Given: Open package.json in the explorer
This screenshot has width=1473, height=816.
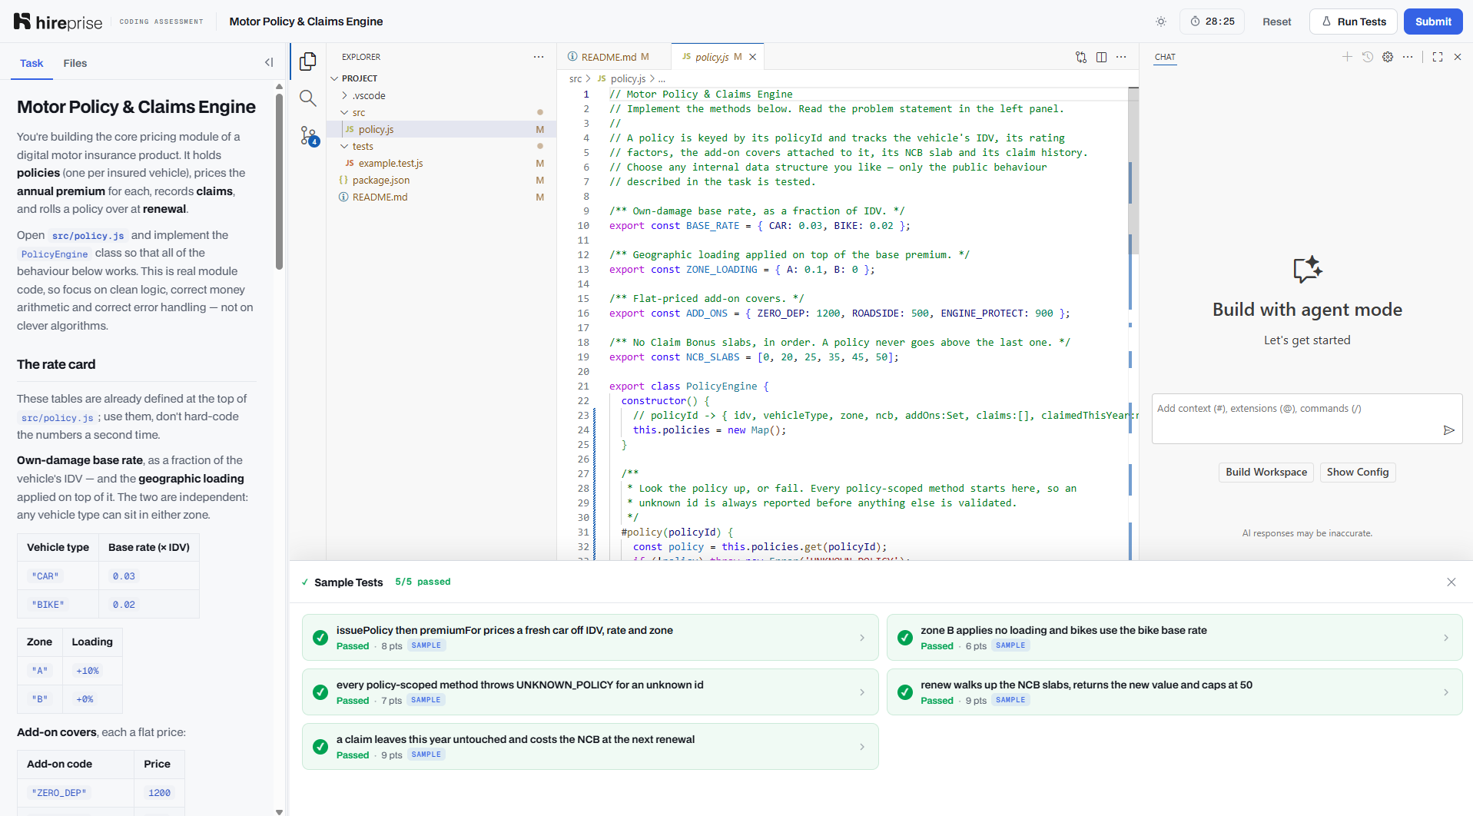Looking at the screenshot, I should 381,180.
